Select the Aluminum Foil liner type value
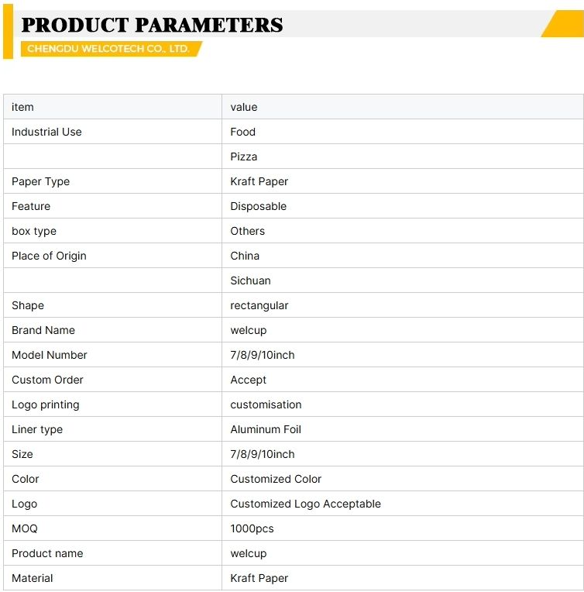 coord(266,429)
